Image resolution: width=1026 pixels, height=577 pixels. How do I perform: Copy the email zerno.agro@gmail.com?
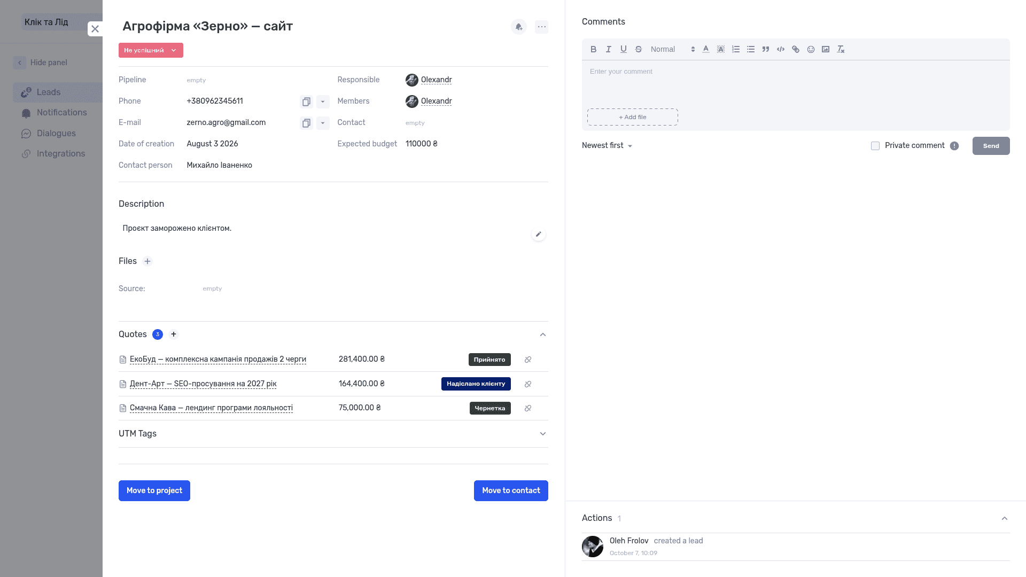click(306, 123)
